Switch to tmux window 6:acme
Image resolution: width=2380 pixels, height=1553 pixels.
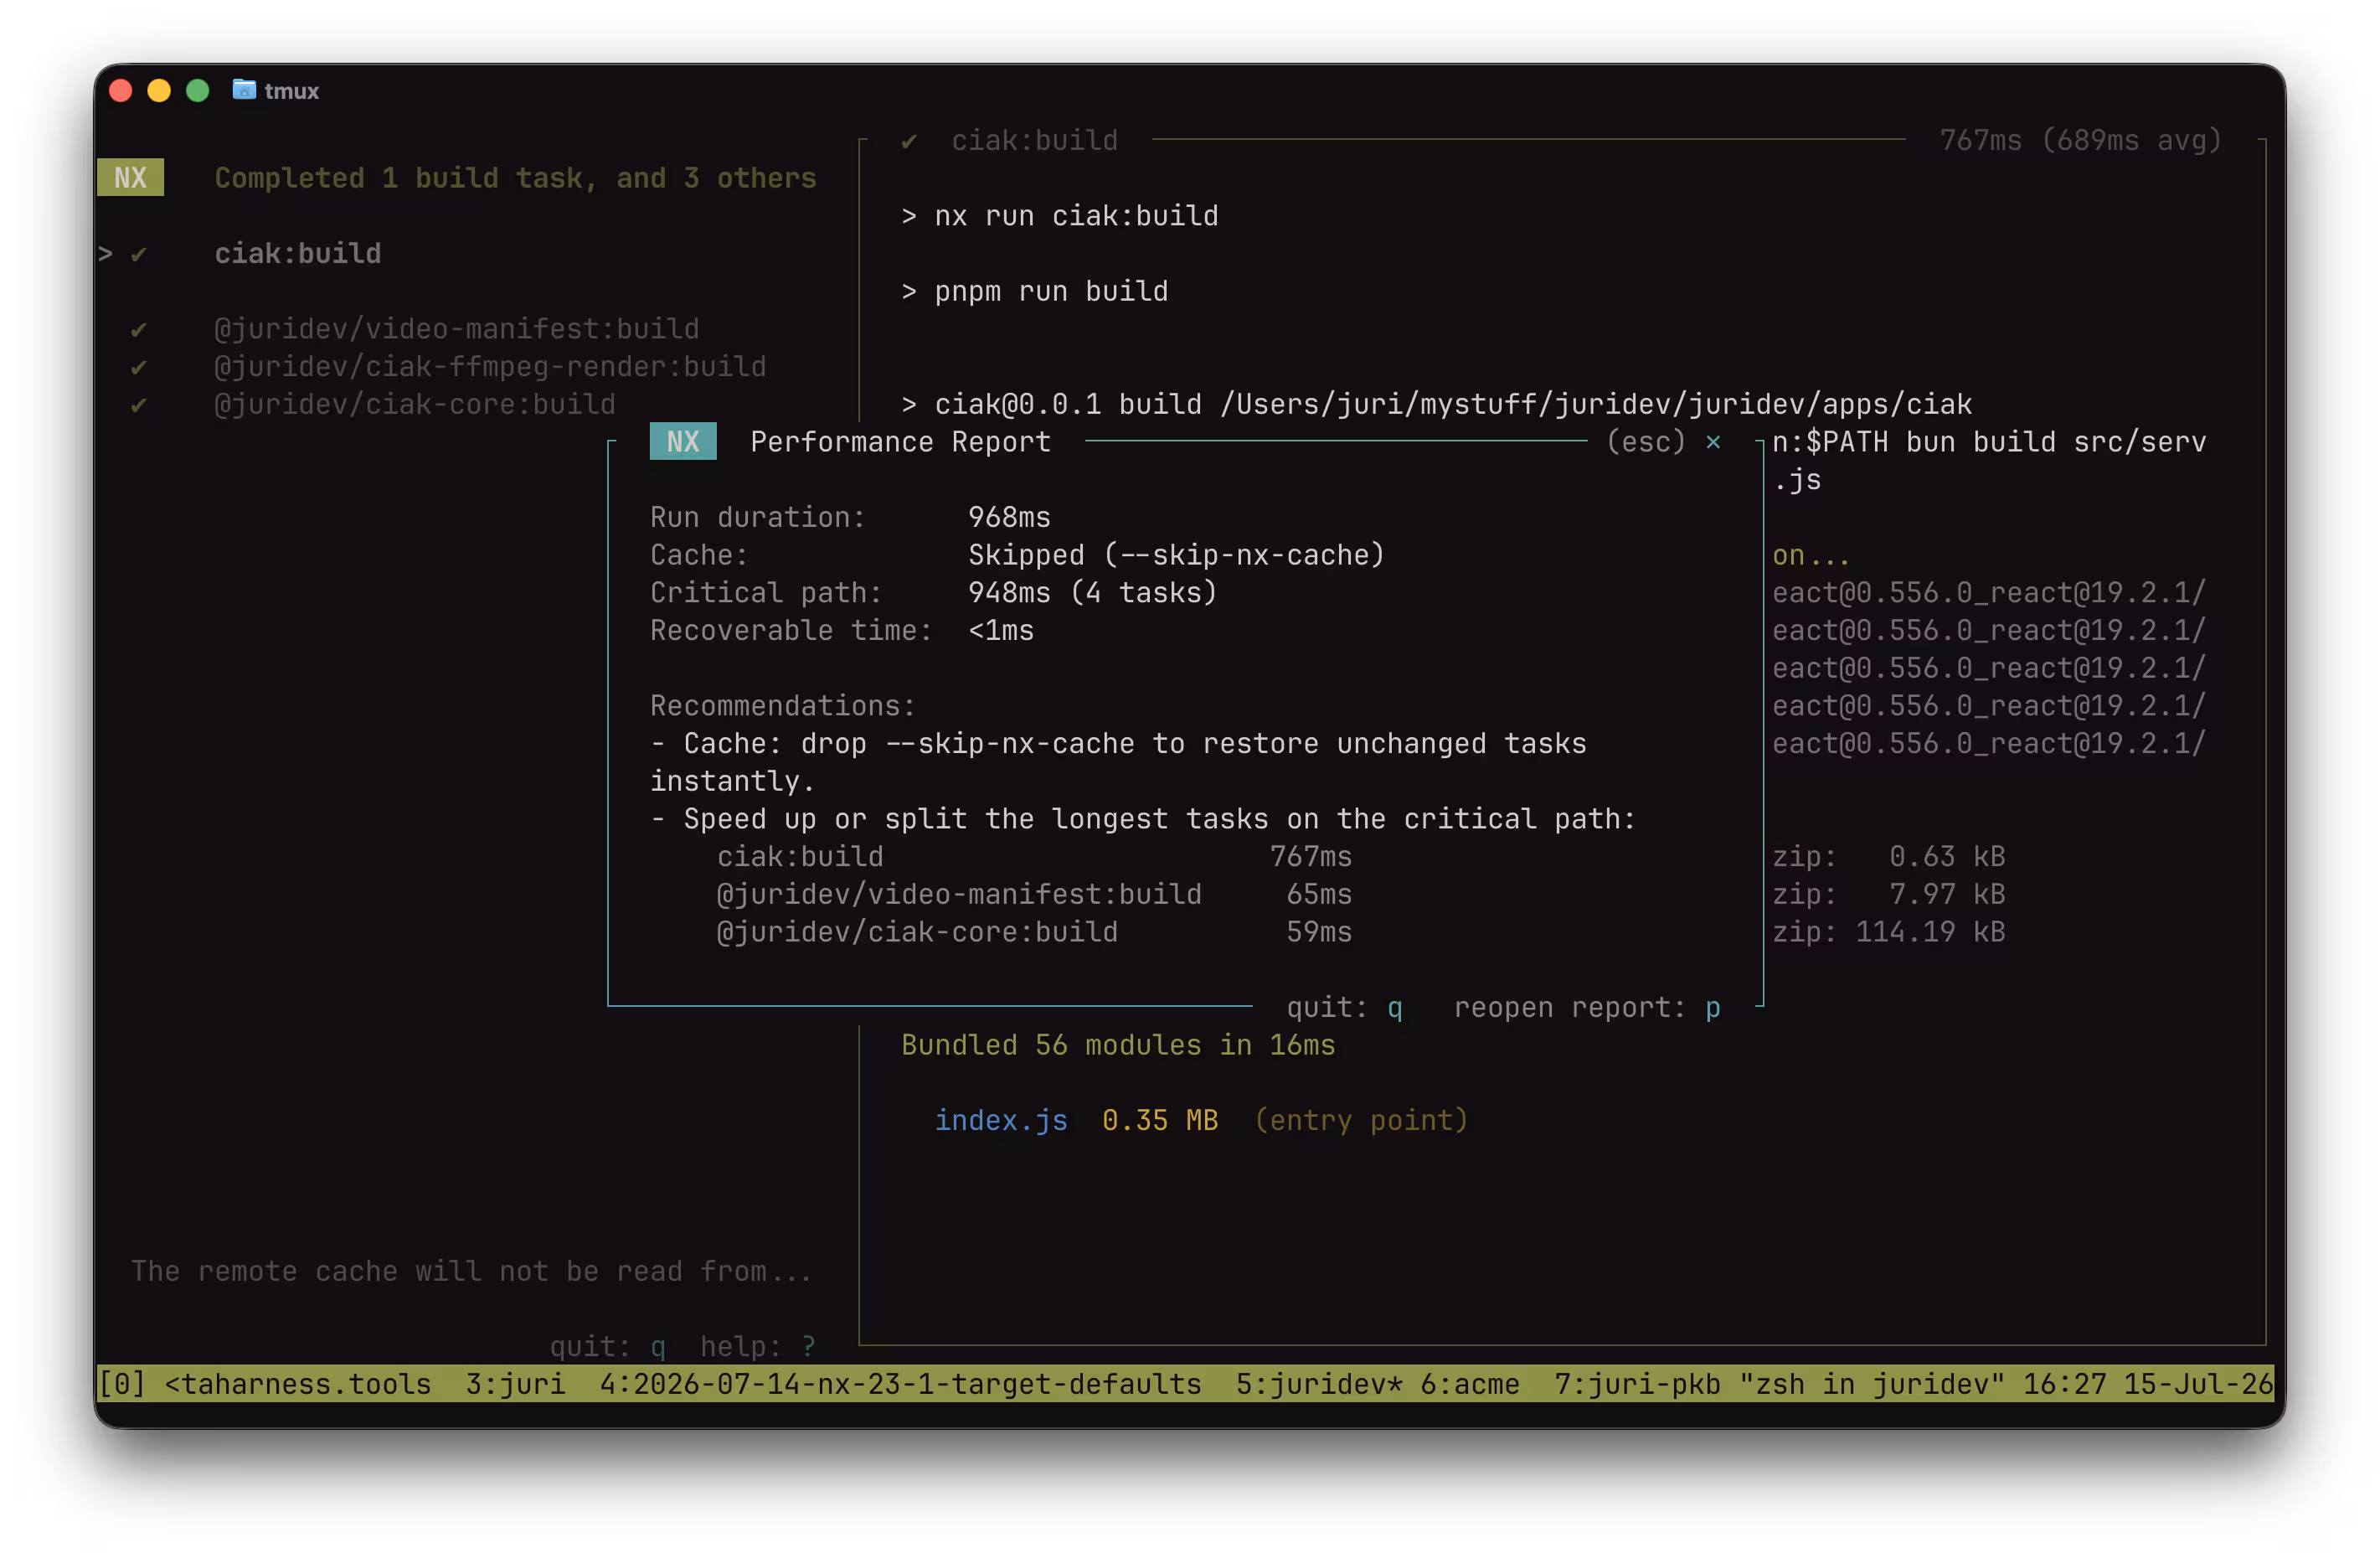(x=1470, y=1384)
